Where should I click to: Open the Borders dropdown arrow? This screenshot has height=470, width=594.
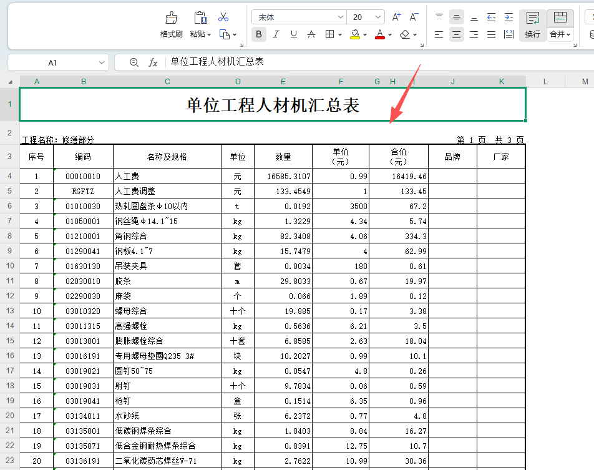[340, 34]
